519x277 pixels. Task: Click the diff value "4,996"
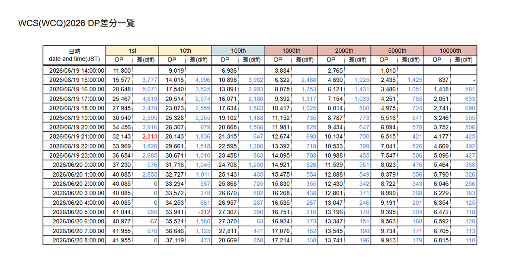pyautogui.click(x=203, y=80)
